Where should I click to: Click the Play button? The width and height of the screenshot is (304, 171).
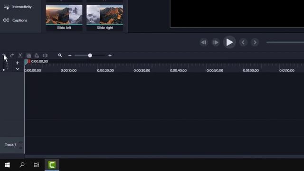tap(229, 42)
